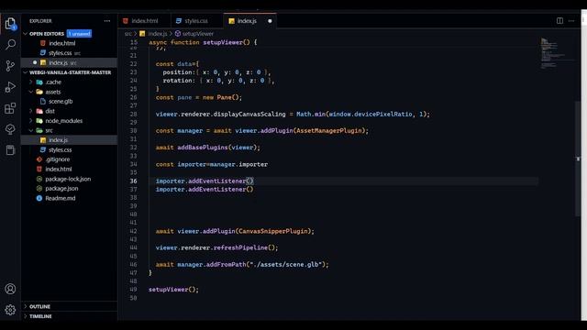This screenshot has height=330, width=587.
Task: Open Source Control view icon
Action: point(10,66)
